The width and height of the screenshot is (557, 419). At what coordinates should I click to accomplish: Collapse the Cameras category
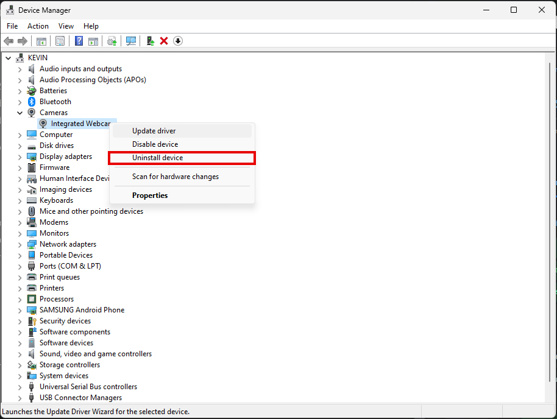point(20,112)
